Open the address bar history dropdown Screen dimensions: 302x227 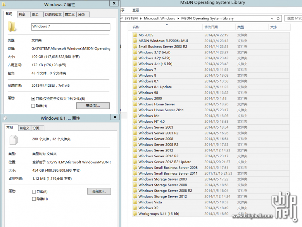[272, 19]
